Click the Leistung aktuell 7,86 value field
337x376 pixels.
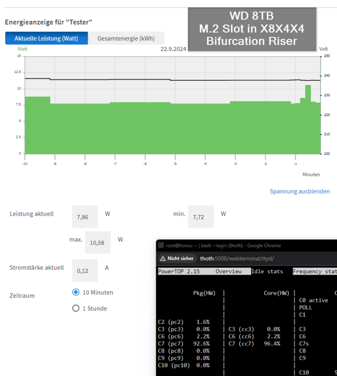[x=85, y=217]
